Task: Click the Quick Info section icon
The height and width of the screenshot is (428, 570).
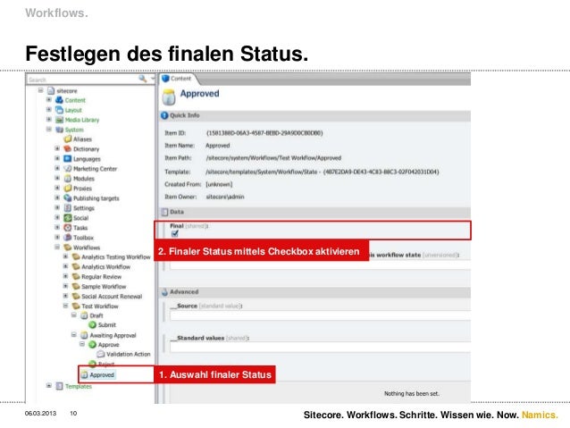Action: click(x=164, y=115)
